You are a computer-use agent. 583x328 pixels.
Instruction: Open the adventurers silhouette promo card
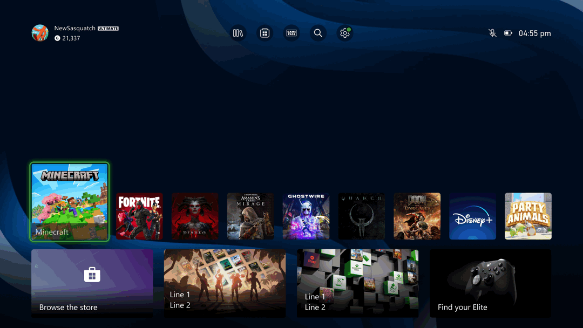click(x=225, y=283)
